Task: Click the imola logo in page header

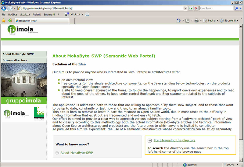Action: coord(22,30)
